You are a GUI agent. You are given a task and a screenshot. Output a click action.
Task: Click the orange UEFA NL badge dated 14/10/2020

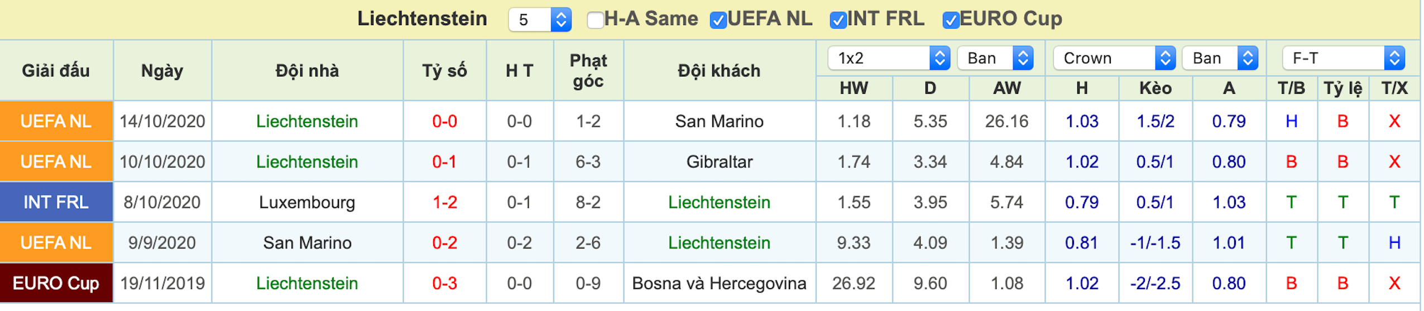(x=56, y=121)
